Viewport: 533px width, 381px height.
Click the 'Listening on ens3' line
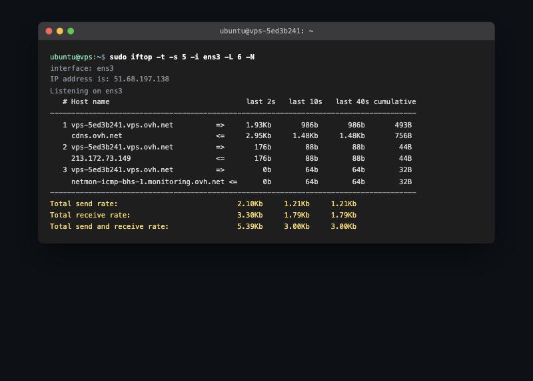[x=86, y=91]
